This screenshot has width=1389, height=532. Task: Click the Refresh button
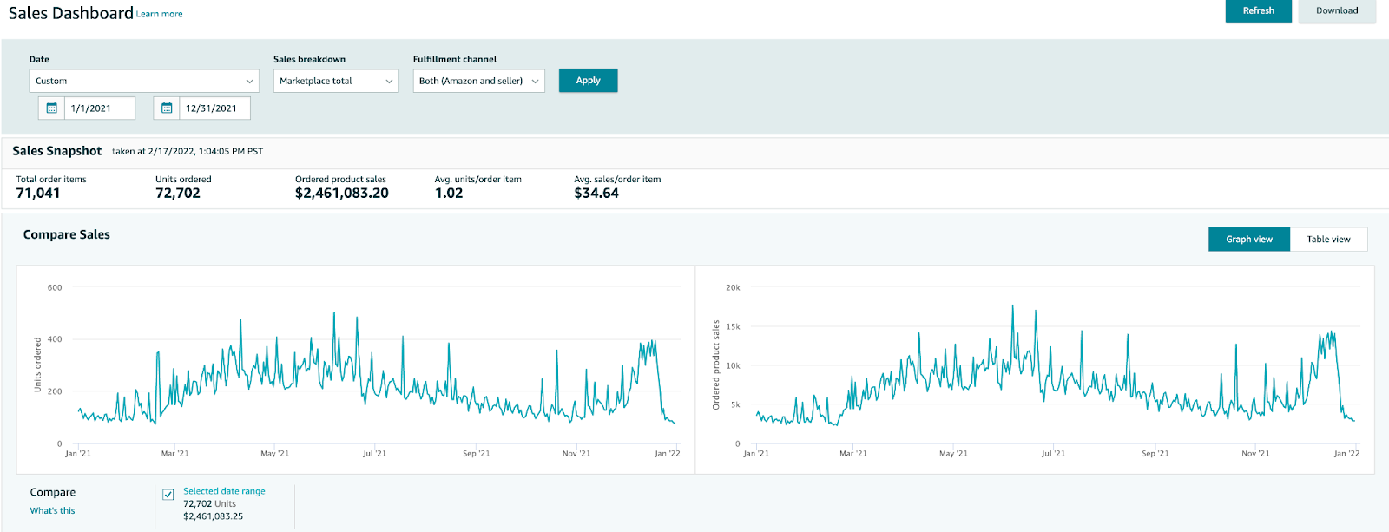pos(1258,10)
